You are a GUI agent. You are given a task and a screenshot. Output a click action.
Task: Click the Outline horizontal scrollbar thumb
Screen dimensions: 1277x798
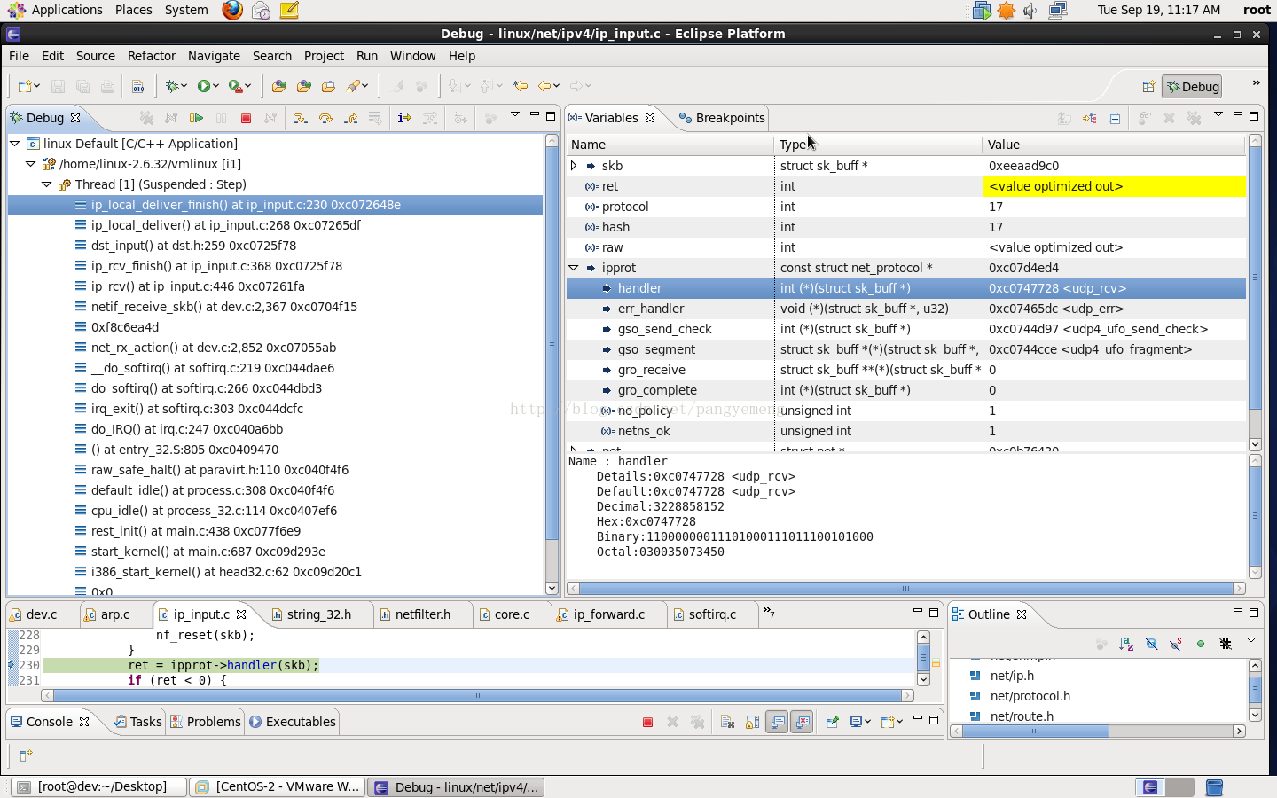(1036, 731)
